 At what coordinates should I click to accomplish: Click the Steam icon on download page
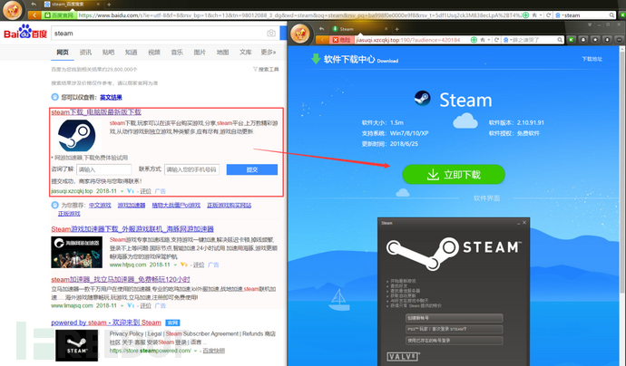(x=423, y=98)
